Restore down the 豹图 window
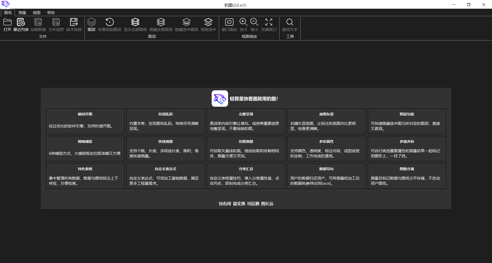 [x=469, y=5]
